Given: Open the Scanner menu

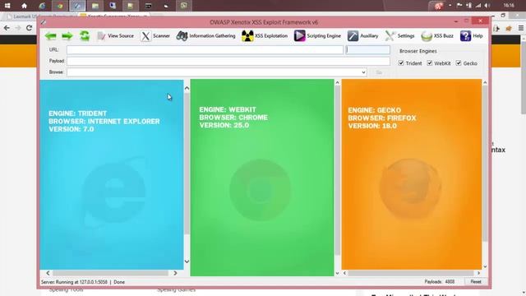Looking at the screenshot, I should [155, 35].
